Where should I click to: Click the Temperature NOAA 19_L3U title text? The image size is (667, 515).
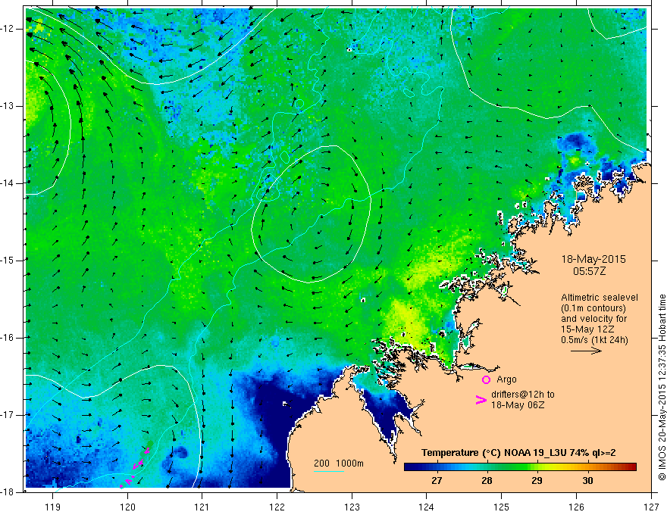[x=518, y=453]
